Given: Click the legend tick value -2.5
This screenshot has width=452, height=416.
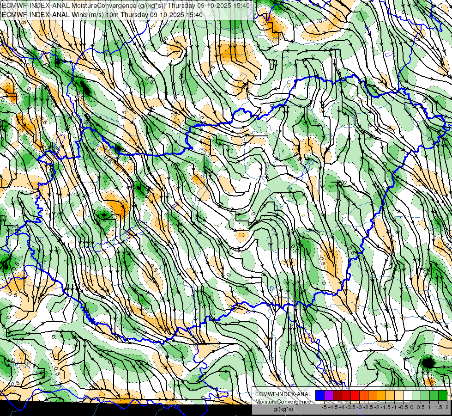Looking at the screenshot, I should pyautogui.click(x=368, y=407).
